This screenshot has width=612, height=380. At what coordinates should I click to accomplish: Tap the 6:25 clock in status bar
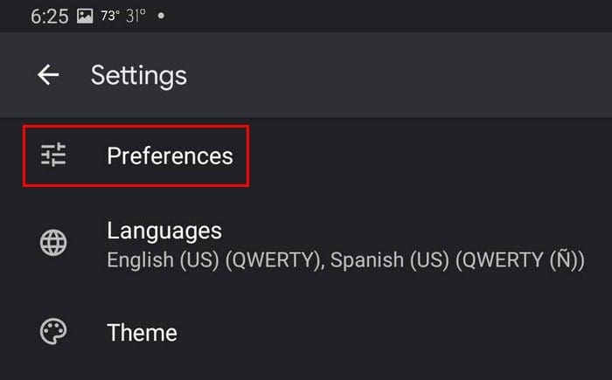tap(50, 17)
